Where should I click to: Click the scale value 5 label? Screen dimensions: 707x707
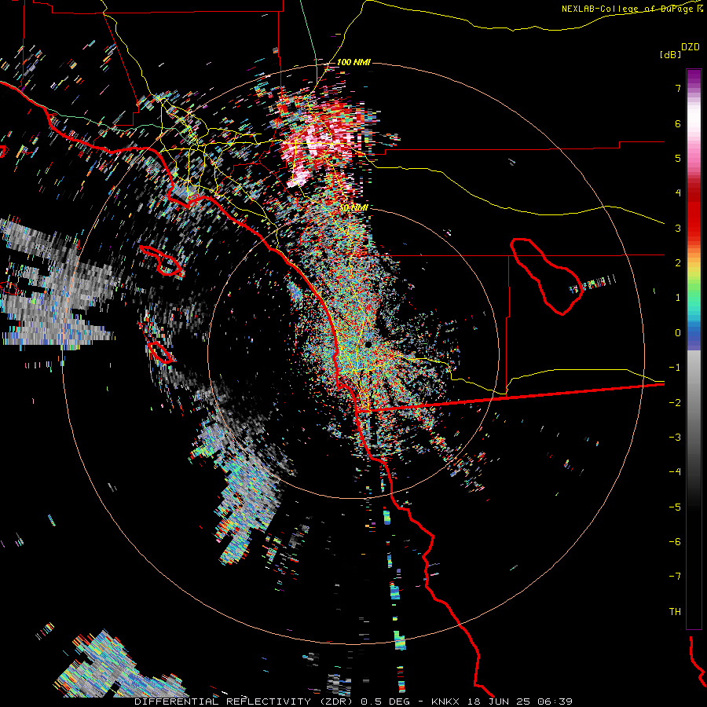(678, 158)
